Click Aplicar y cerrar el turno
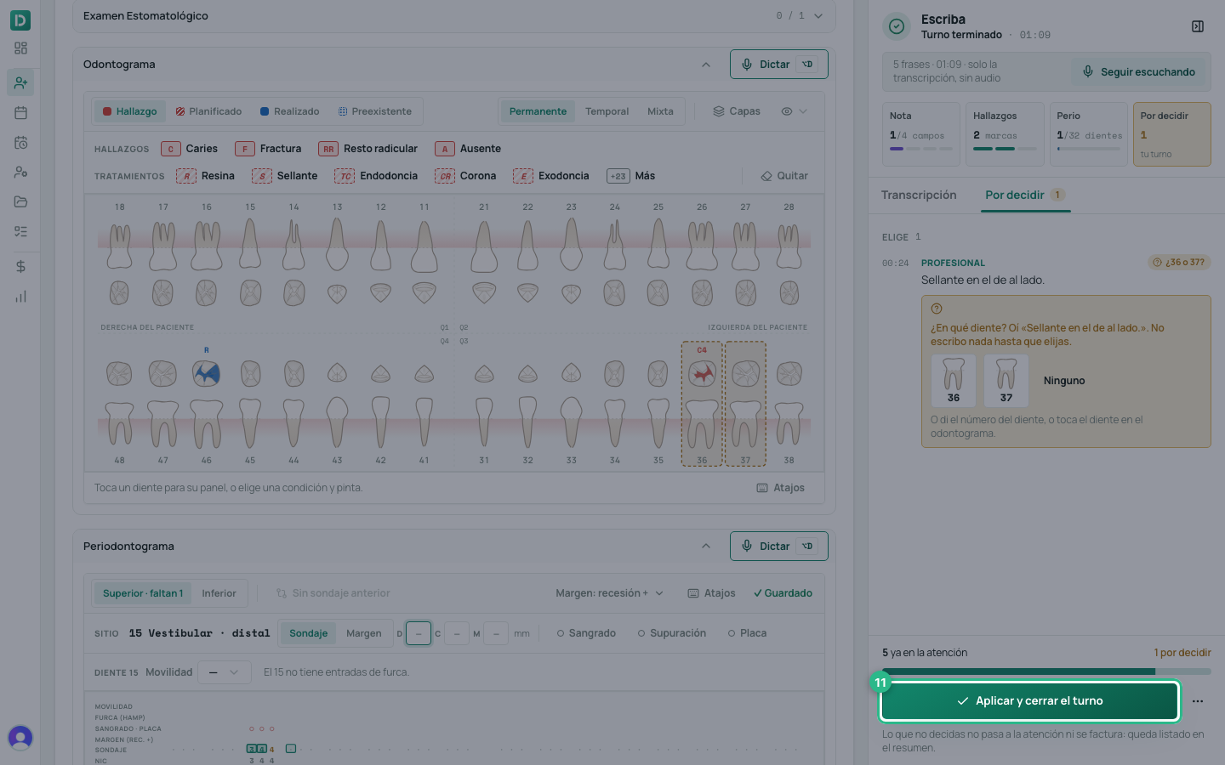Viewport: 1225px width, 765px height. [x=1029, y=701]
